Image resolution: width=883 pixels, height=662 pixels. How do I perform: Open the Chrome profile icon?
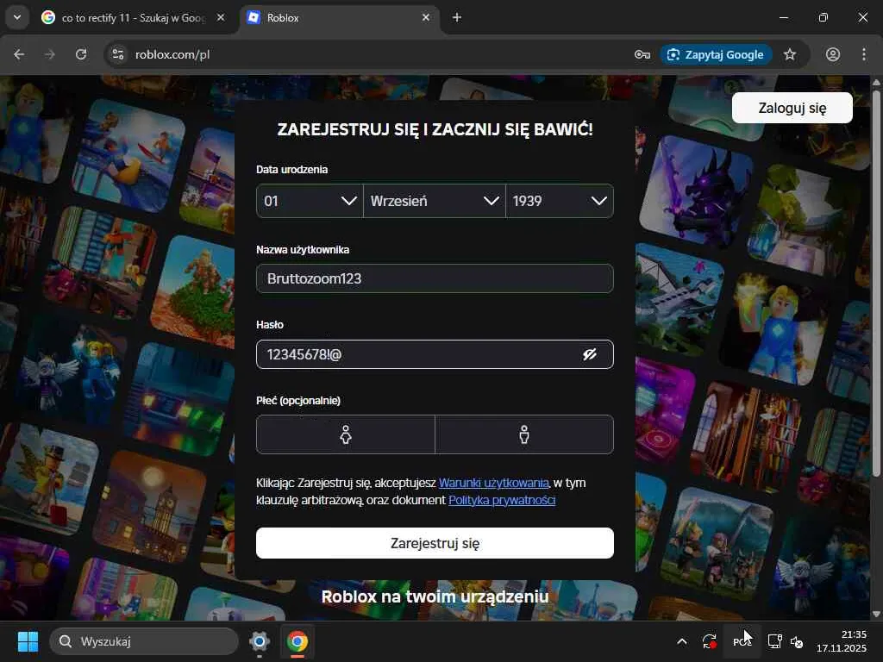833,54
